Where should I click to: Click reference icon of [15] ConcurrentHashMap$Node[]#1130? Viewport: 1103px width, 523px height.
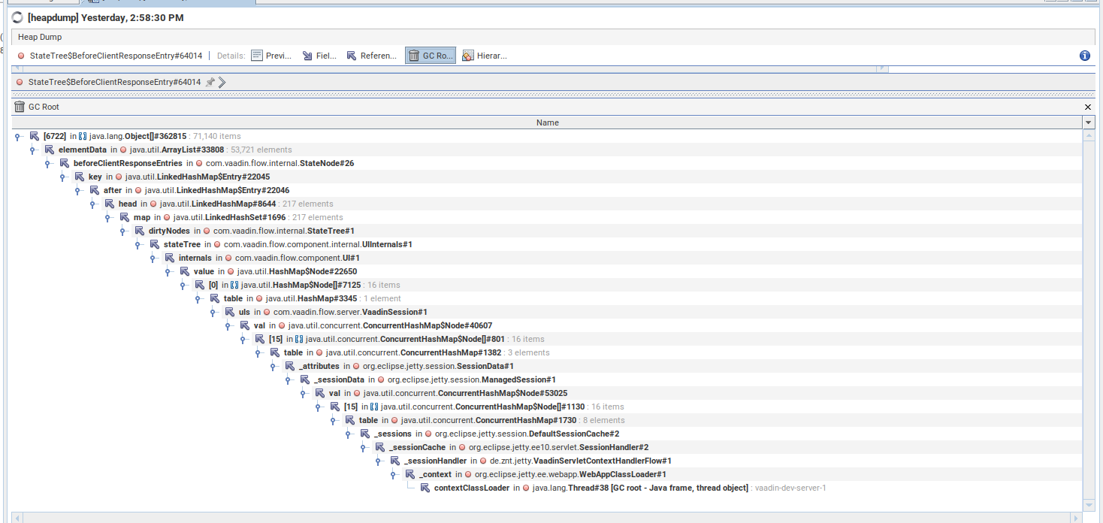pyautogui.click(x=335, y=407)
